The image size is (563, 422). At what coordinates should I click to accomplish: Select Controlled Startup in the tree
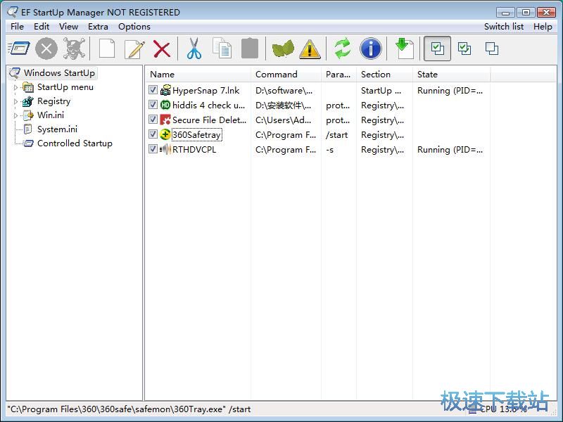coord(74,143)
